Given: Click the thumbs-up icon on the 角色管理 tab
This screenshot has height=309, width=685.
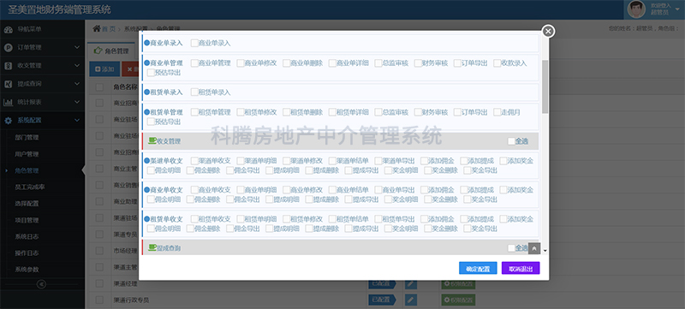Looking at the screenshot, I should click(98, 51).
